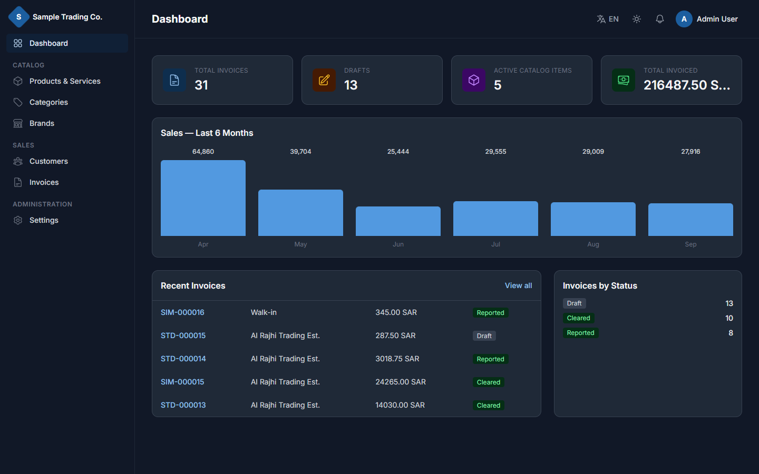Click the Customers people icon

pyautogui.click(x=18, y=161)
